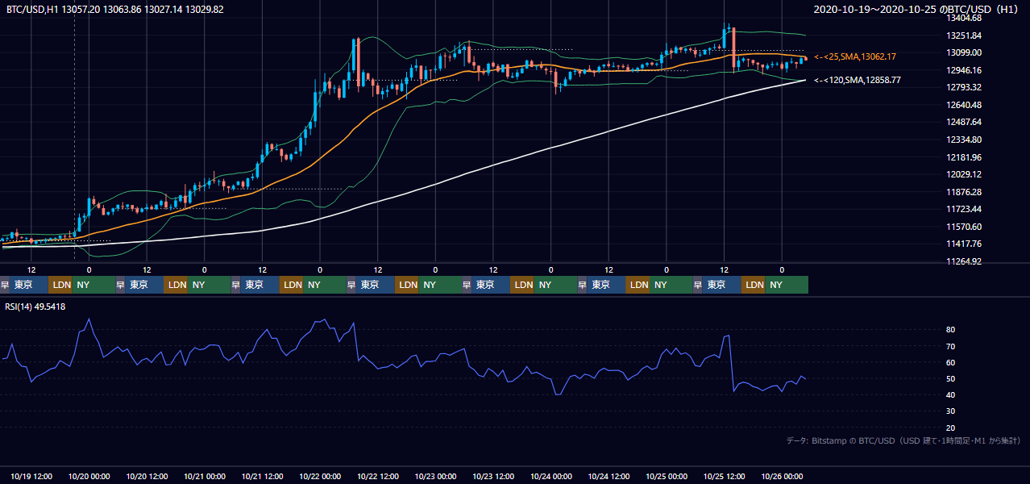This screenshot has height=484, width=1030.
Task: Click the 10/22 12:00 date label
Action: tap(378, 477)
